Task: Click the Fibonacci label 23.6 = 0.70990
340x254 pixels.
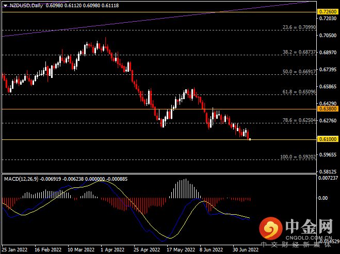Action: tap(299, 27)
